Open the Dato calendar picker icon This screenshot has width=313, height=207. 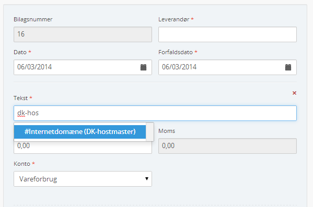[x=143, y=67]
